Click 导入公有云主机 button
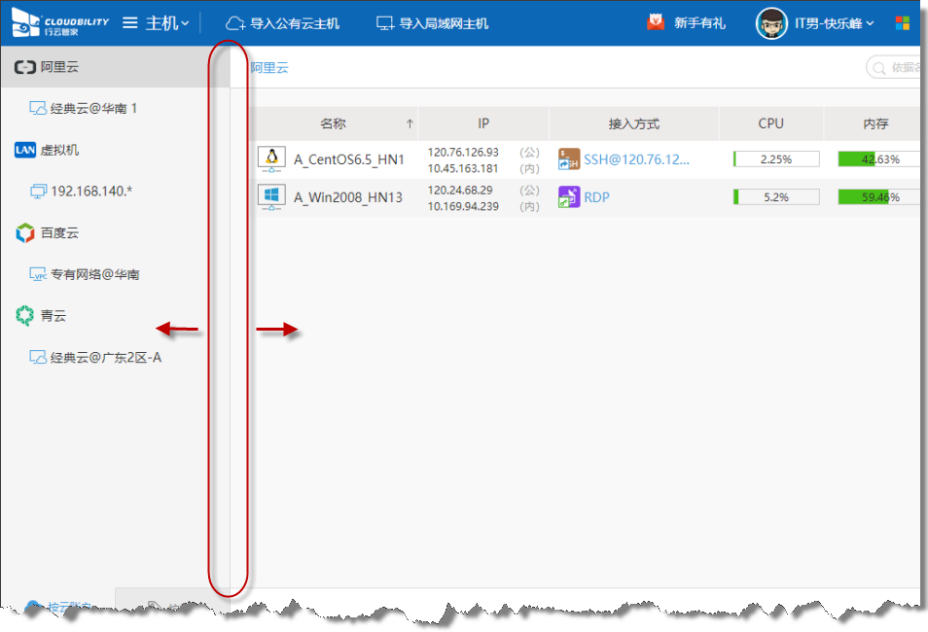 [x=283, y=23]
